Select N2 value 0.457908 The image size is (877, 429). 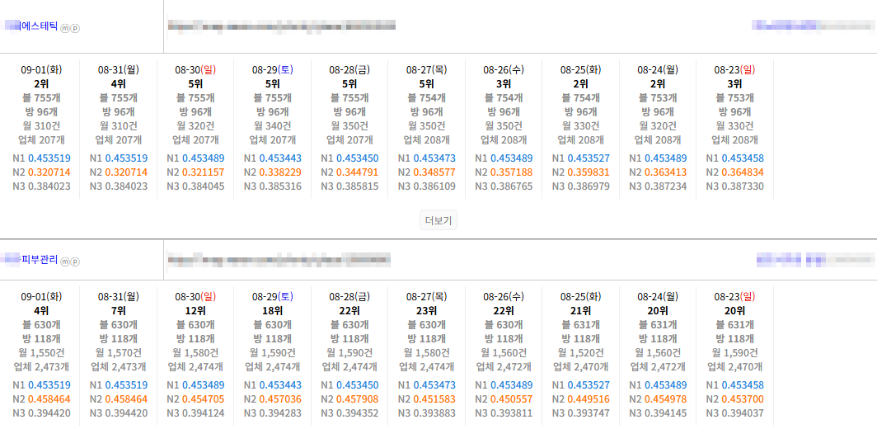[x=358, y=399]
